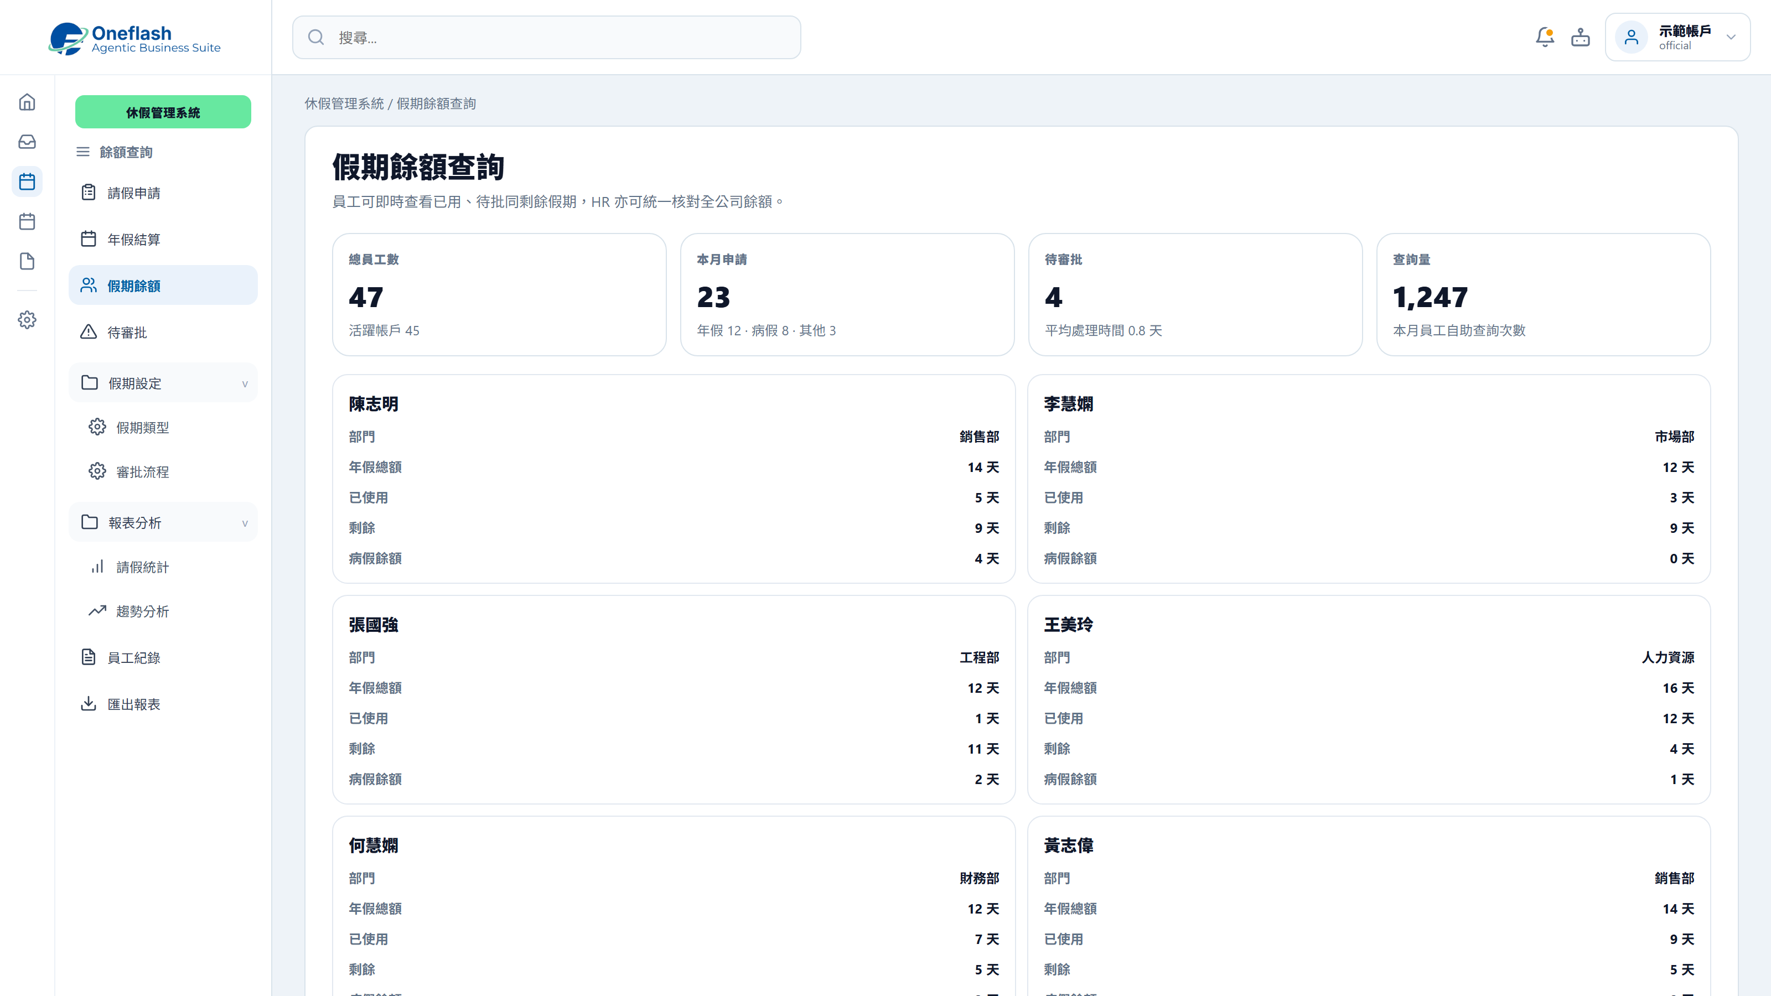Image resolution: width=1771 pixels, height=996 pixels.
Task: Click the 假期類型 gear icon
Action: point(97,427)
